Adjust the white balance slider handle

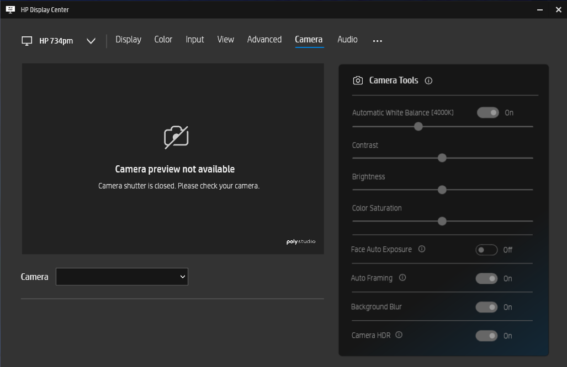click(x=418, y=126)
